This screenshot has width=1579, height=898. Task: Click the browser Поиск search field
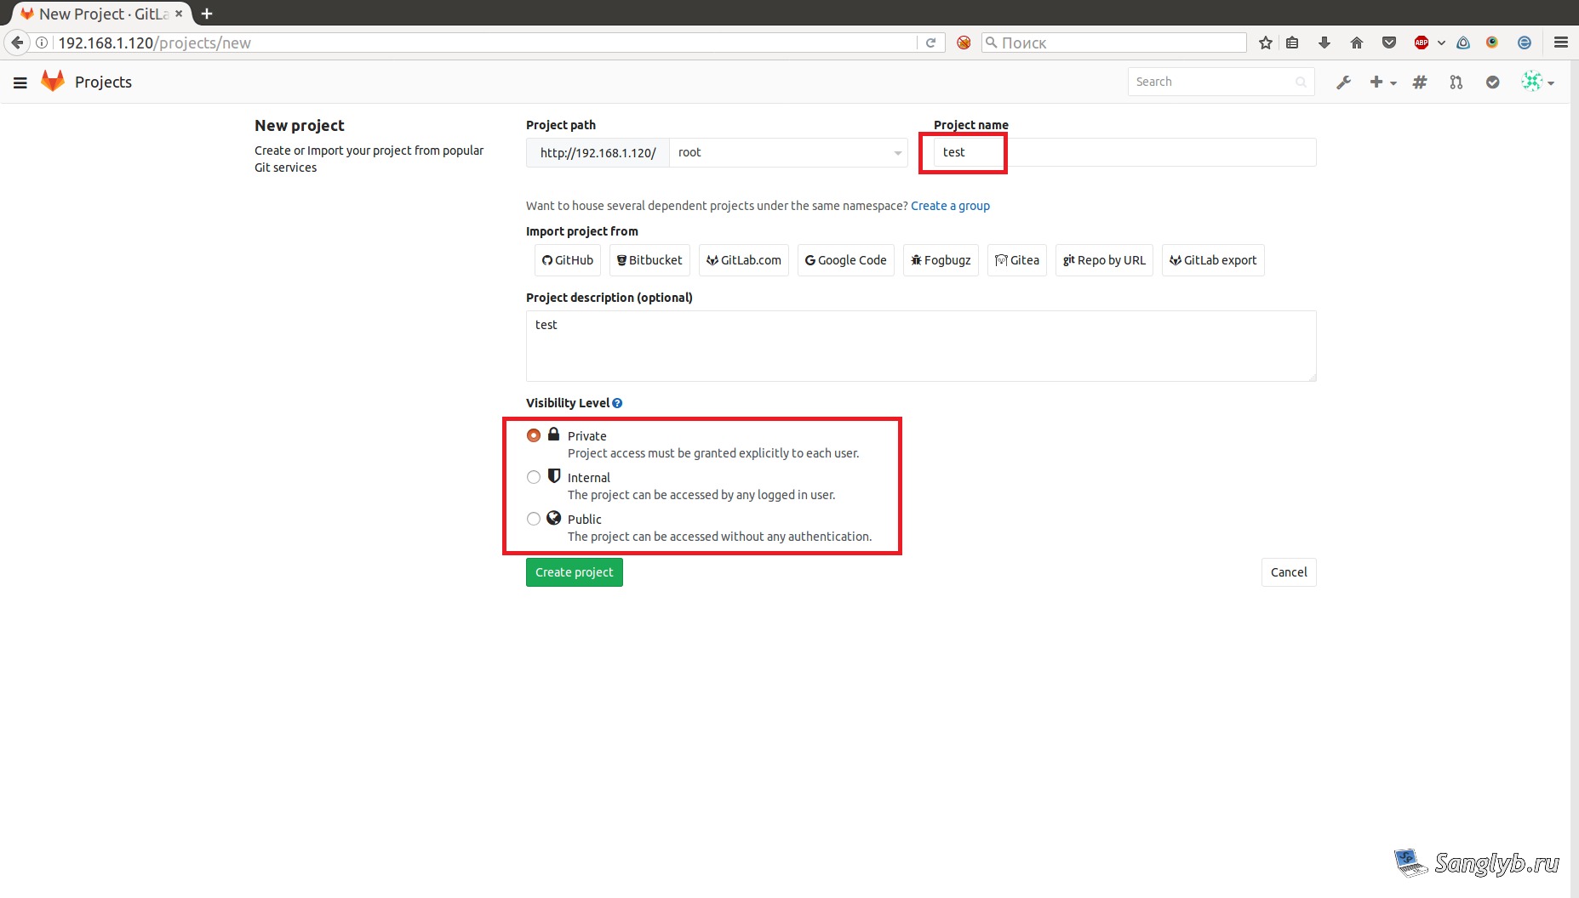tap(1114, 43)
